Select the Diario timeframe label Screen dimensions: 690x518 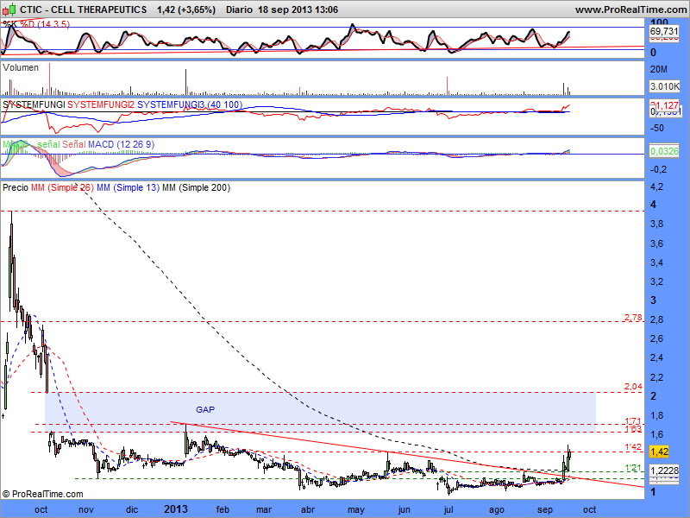tap(240, 9)
